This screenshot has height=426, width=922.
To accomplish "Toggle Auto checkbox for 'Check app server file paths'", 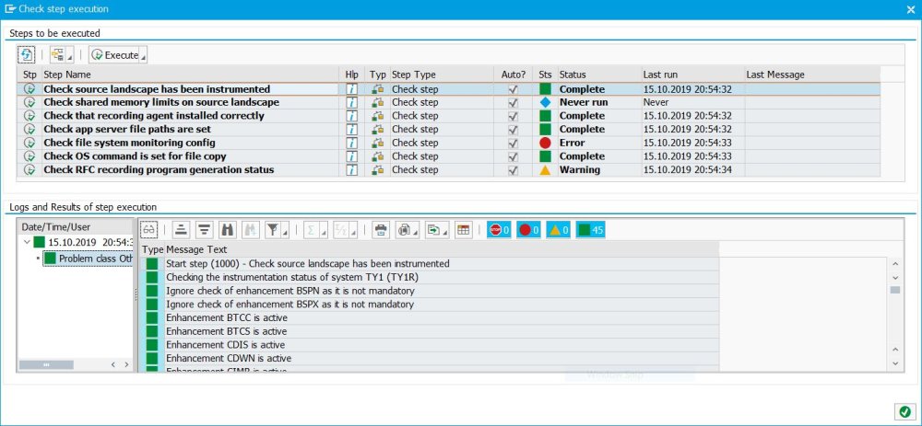I will click(514, 129).
